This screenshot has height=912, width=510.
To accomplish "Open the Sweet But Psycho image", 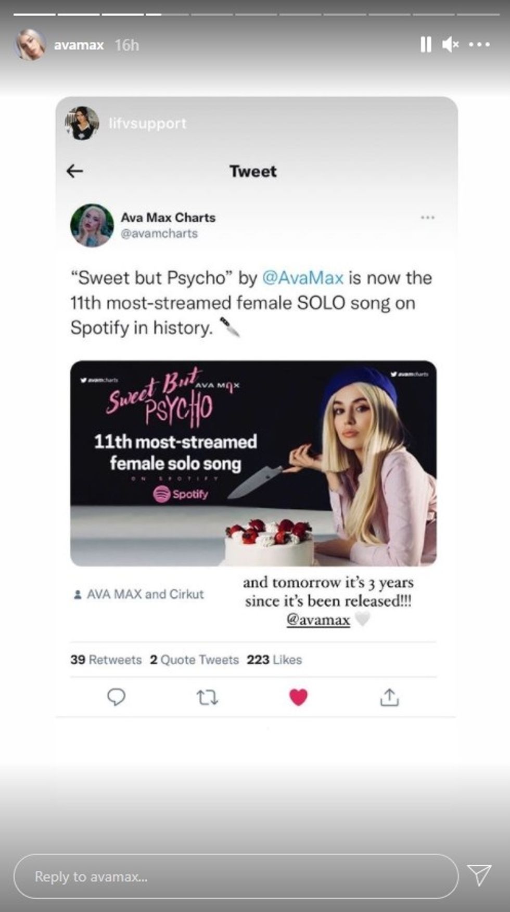I will (253, 463).
